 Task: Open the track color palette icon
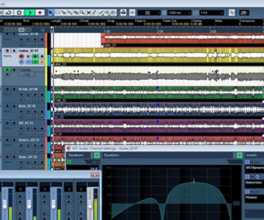tap(244, 13)
